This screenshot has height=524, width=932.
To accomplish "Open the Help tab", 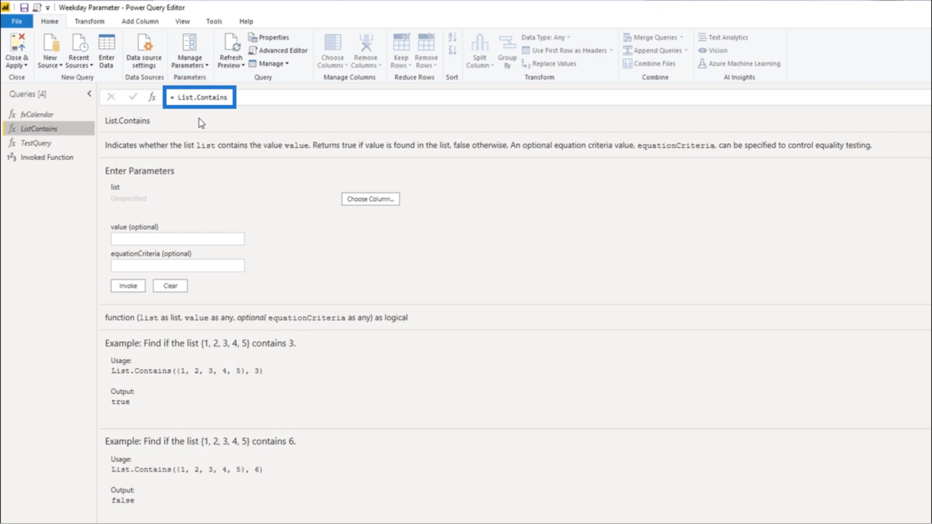I will 246,21.
